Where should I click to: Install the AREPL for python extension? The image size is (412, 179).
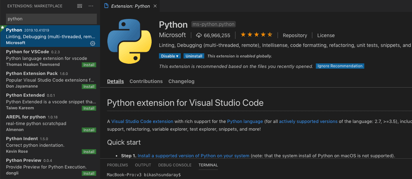[x=89, y=130]
